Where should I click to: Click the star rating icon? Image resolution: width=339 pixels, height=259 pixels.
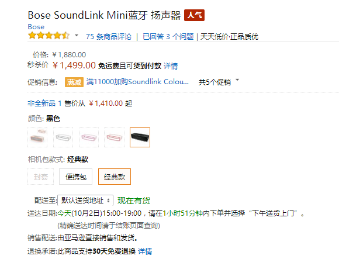[49, 36]
